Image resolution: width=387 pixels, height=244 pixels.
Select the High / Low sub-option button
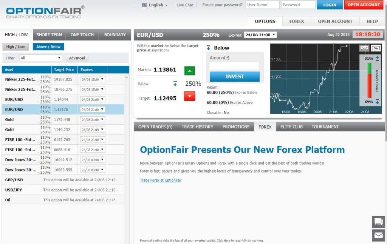pos(15,47)
